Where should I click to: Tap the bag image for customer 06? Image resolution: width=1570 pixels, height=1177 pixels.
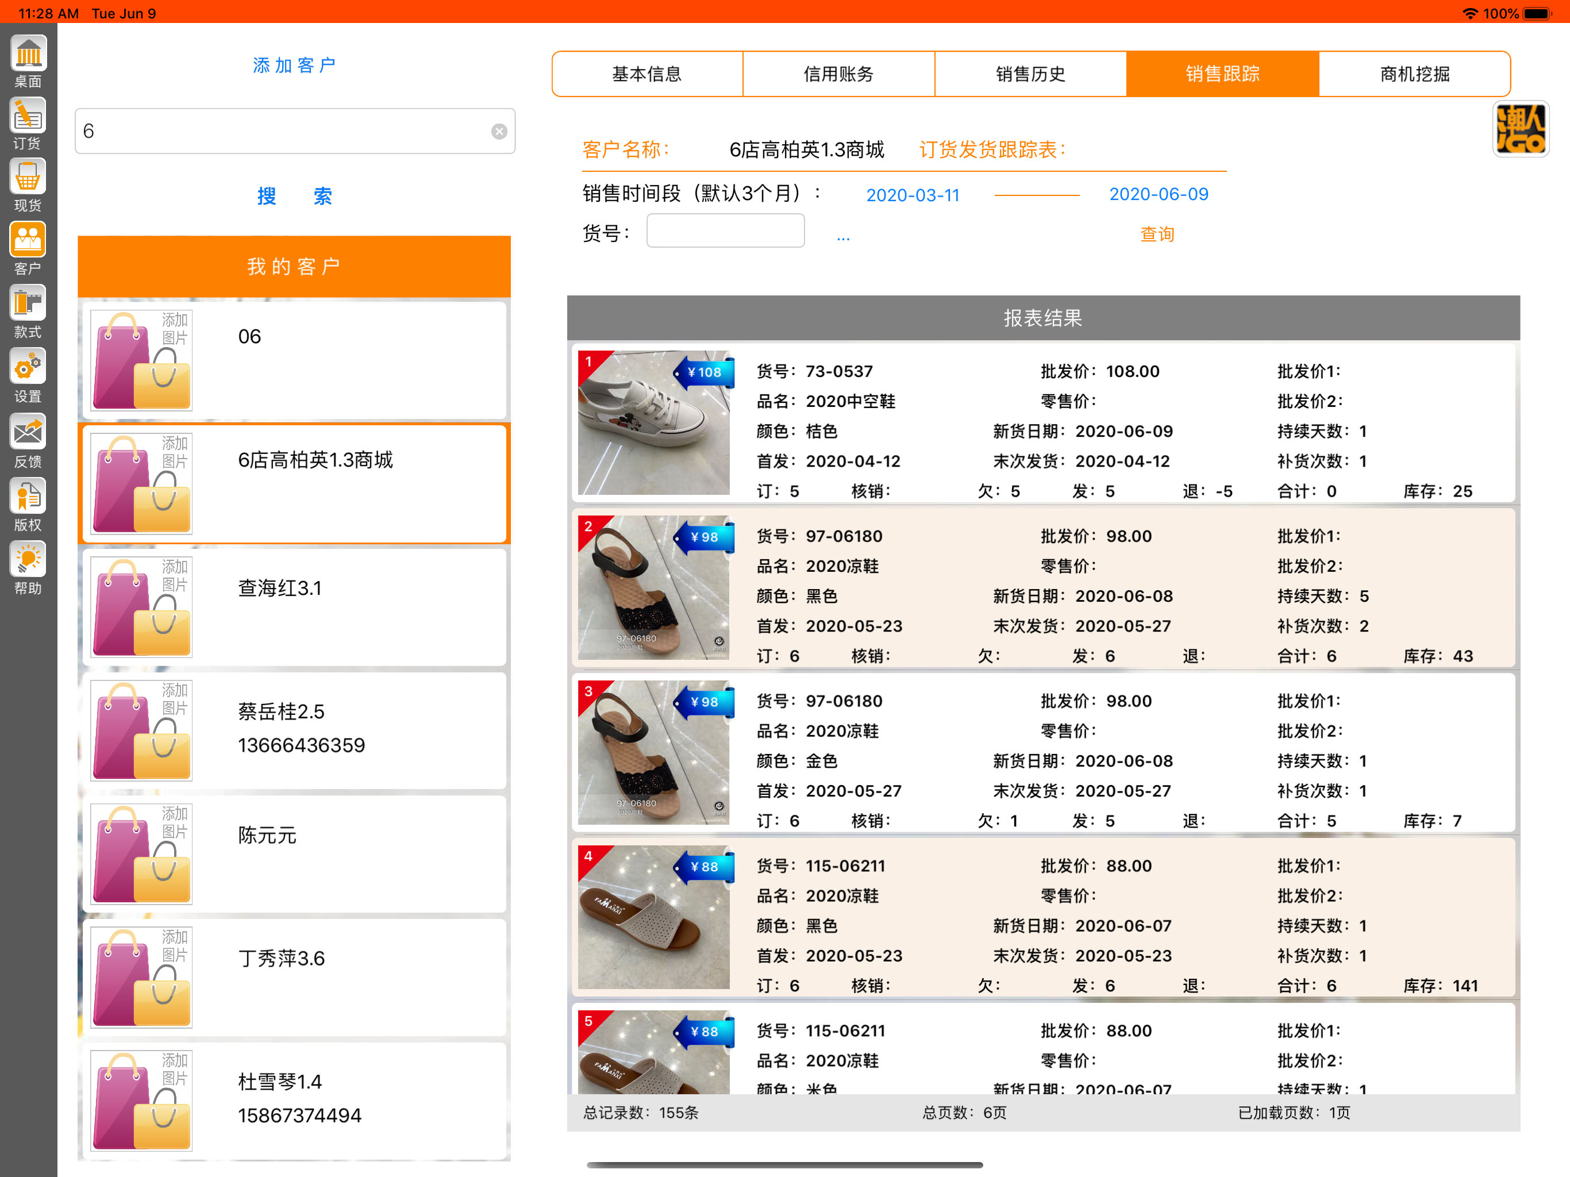coord(141,360)
